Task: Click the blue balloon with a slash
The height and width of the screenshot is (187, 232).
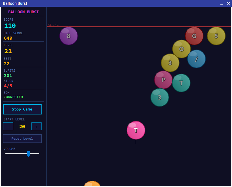Action: pos(196,59)
